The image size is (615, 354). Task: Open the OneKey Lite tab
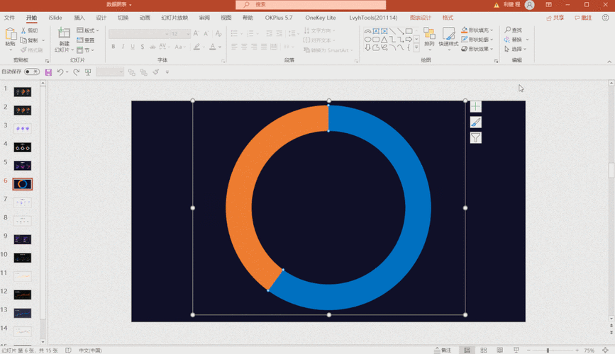point(321,18)
